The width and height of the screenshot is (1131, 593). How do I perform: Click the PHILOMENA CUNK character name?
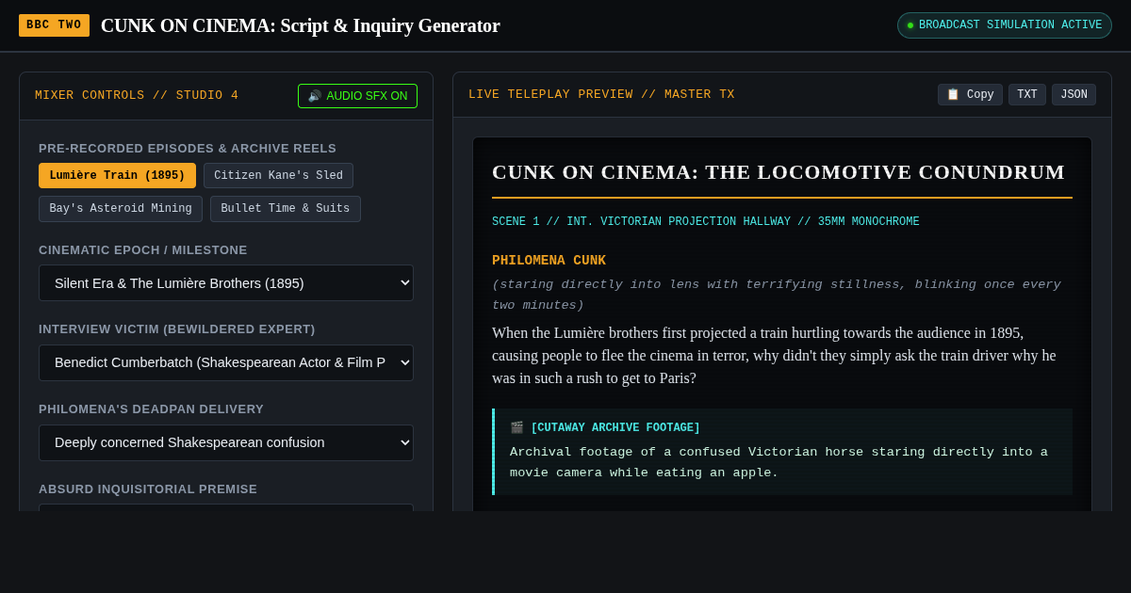click(549, 261)
